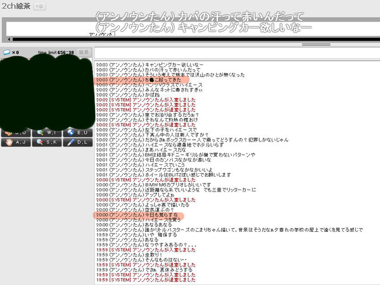Select chat line あなるあなる
380x285 pixels.
tap(134, 225)
